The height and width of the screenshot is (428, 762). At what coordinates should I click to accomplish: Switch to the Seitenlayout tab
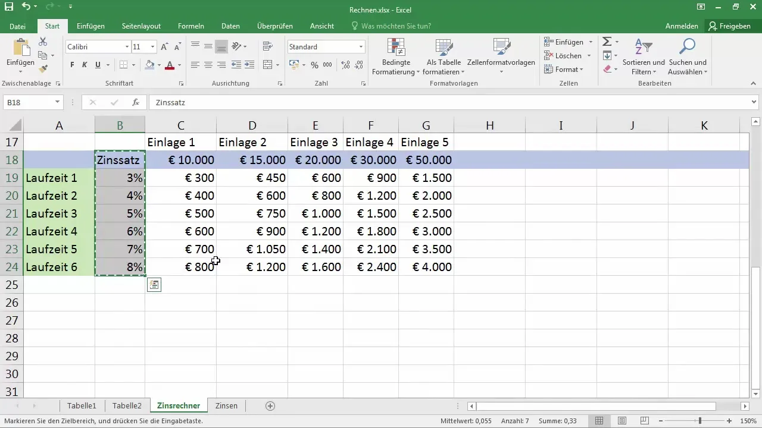pyautogui.click(x=142, y=26)
